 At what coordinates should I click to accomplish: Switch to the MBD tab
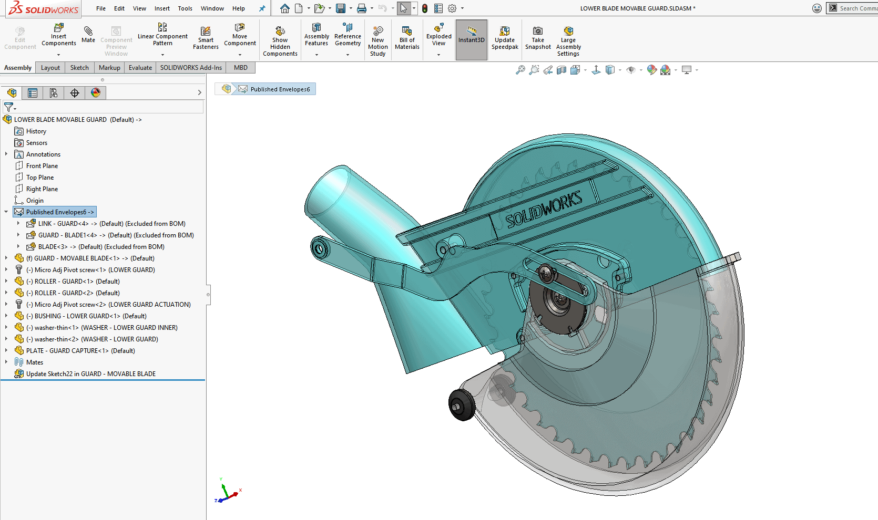241,67
